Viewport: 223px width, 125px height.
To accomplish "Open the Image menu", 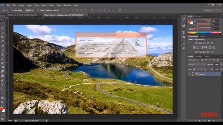I will point(21,6).
